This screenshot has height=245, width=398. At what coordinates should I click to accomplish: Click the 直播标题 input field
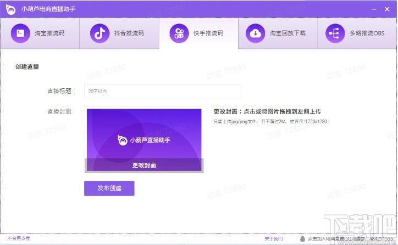pos(163,91)
